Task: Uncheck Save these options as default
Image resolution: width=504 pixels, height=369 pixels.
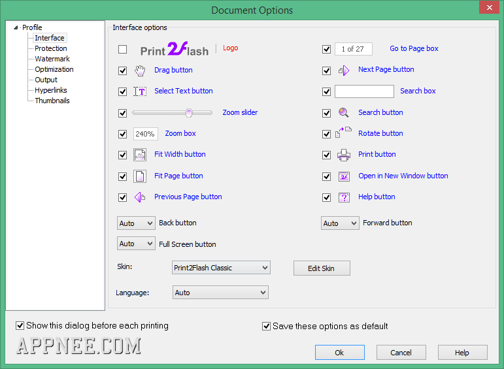Action: (x=266, y=327)
